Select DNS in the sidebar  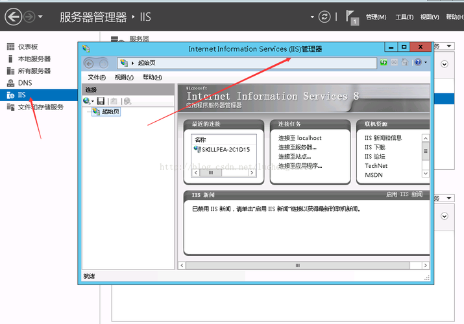click(x=25, y=83)
